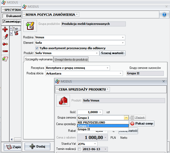
Task: Click 'Szacuj wartość' next to Produkt
Action: [x=112, y=53]
